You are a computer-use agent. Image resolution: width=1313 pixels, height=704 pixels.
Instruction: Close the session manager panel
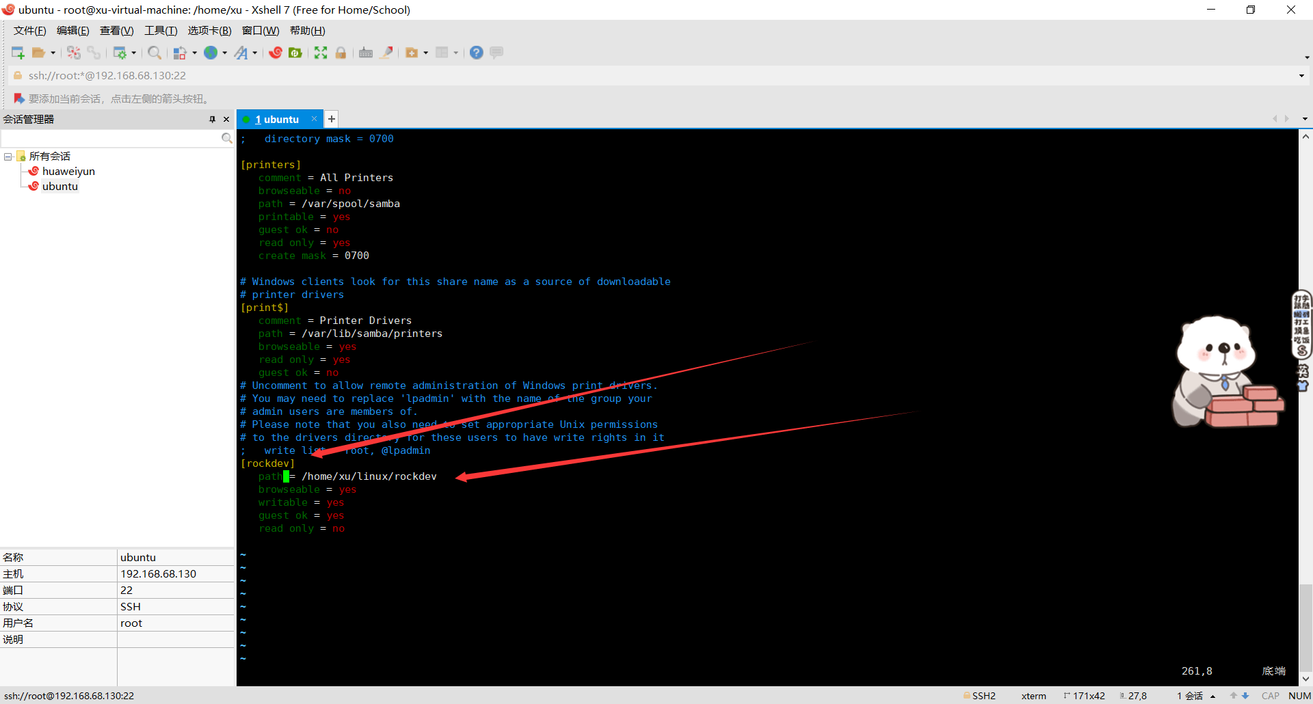click(226, 120)
